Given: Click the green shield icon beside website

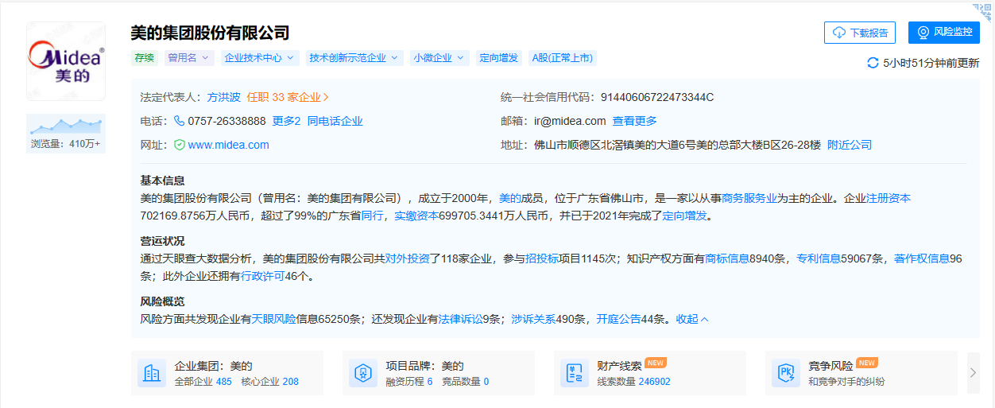Looking at the screenshot, I should pyautogui.click(x=179, y=145).
